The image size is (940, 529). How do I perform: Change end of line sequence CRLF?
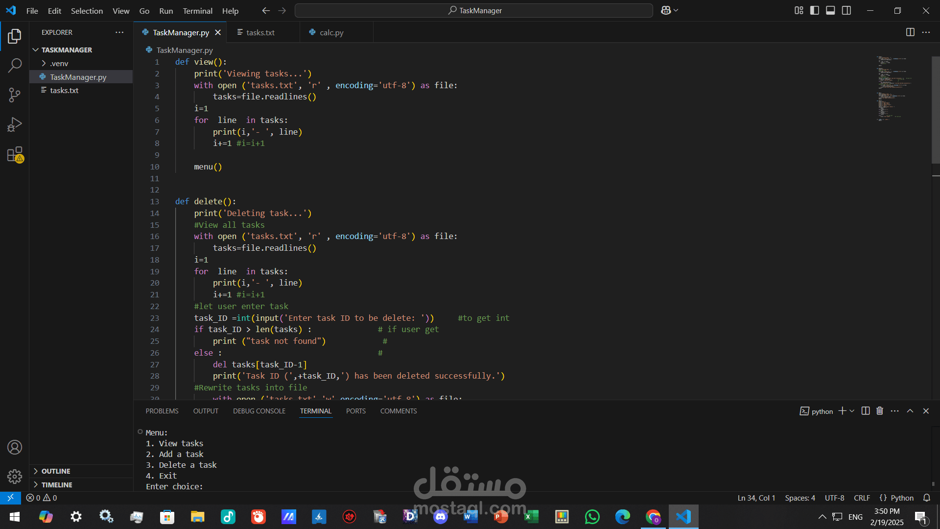click(862, 498)
